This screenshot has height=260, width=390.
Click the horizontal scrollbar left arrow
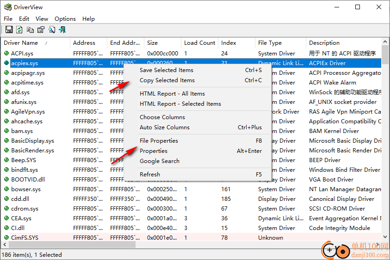5,245
